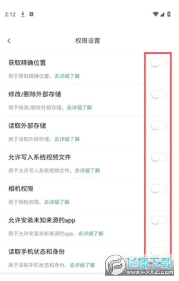The image size is (179, 281).
Task: Open 去详细了解 link under 相机权限
Action: 57,202
